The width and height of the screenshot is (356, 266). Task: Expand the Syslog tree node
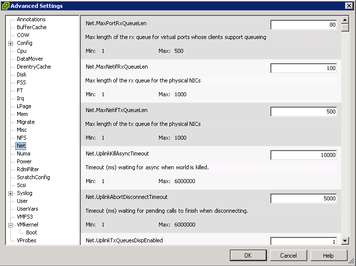tap(10, 193)
